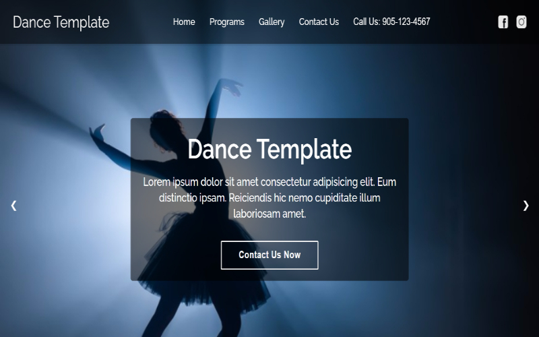Open the Facebook page icon
Image resolution: width=539 pixels, height=337 pixels.
tap(503, 22)
